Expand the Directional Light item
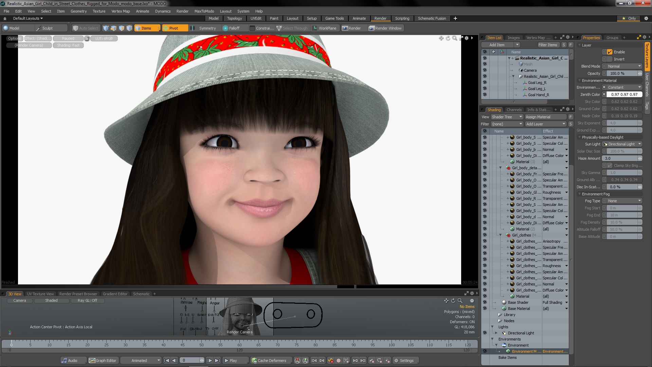This screenshot has height=367, width=652. 496,333
